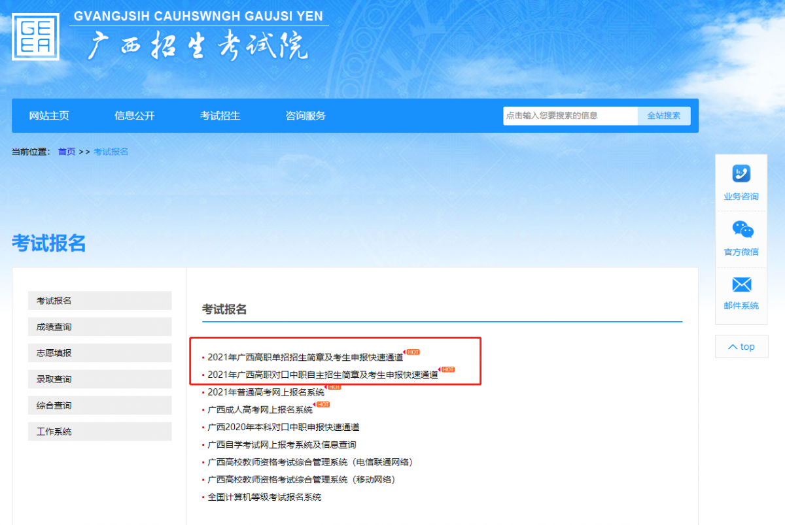The image size is (785, 525).
Task: Select 工作系统 in the left sidebar
Action: pos(99,432)
